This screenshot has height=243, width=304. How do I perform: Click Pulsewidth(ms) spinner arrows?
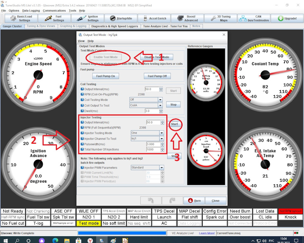pyautogui.click(x=162, y=144)
